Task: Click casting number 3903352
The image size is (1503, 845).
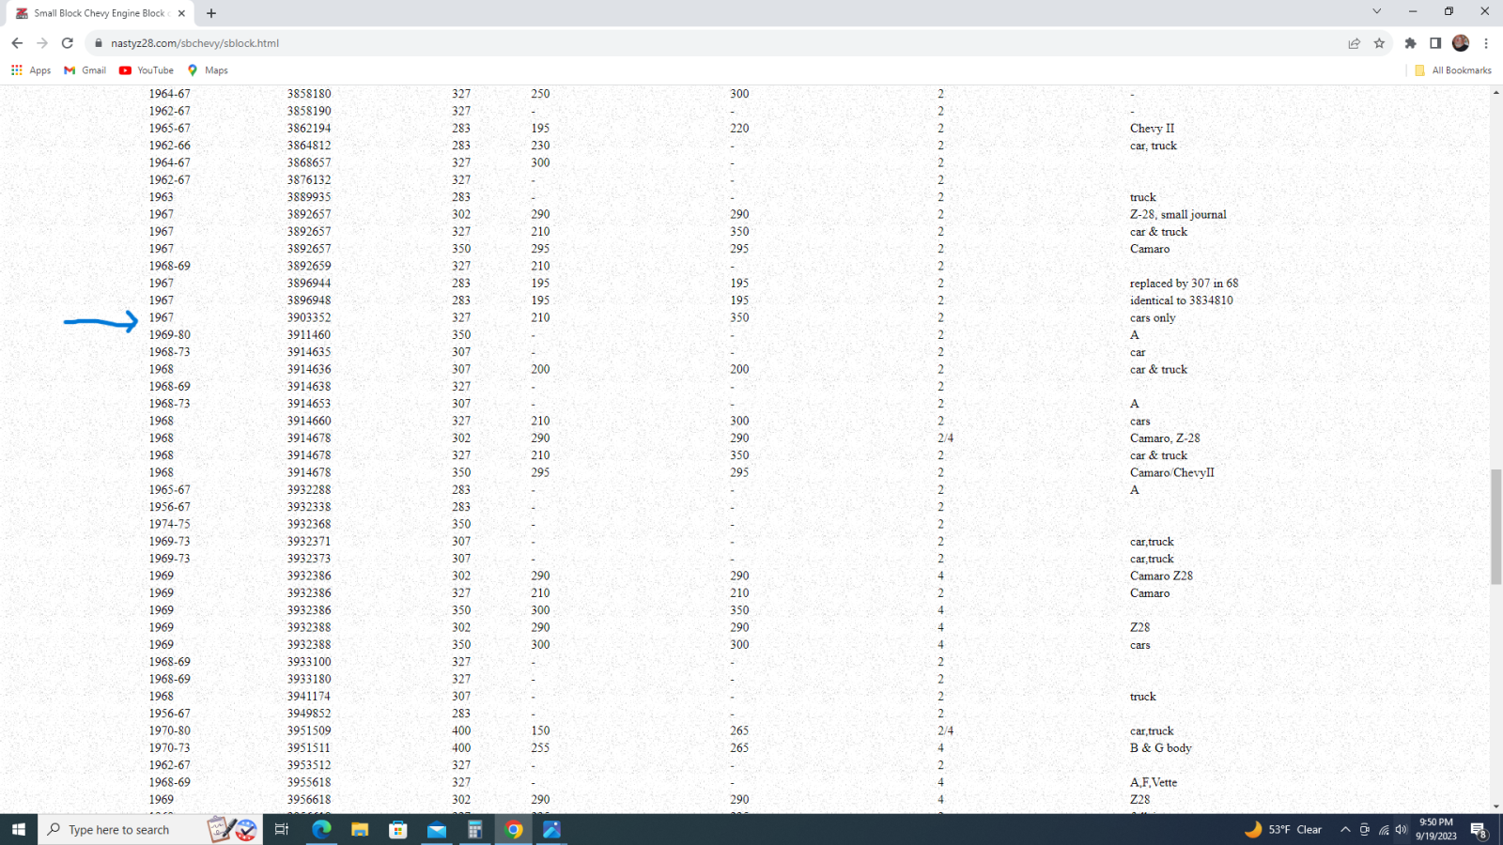Action: click(x=309, y=317)
